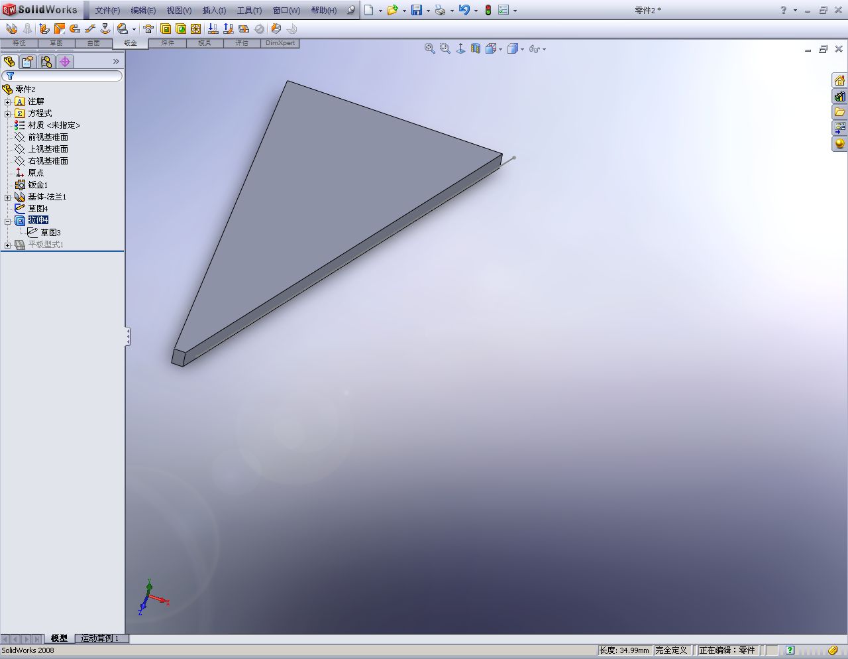Open the 窗口(W) menu
The height and width of the screenshot is (659, 848).
coord(286,11)
